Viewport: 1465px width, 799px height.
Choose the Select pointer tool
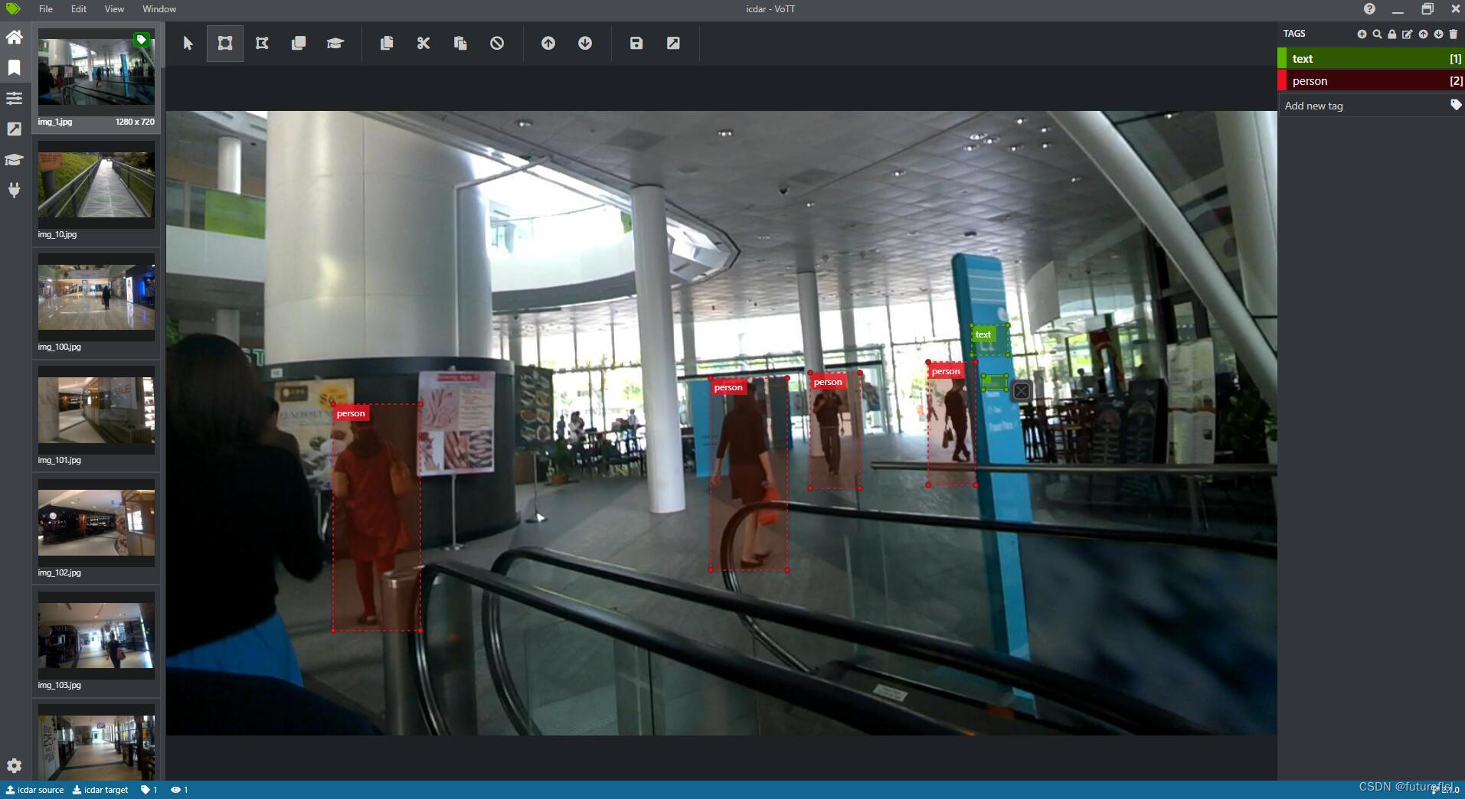(188, 44)
